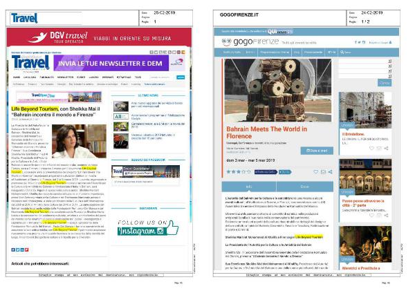The height and width of the screenshot is (293, 415).
Task: Click the Twitter share icon below the Travel article
Action: pyautogui.click(x=17, y=249)
